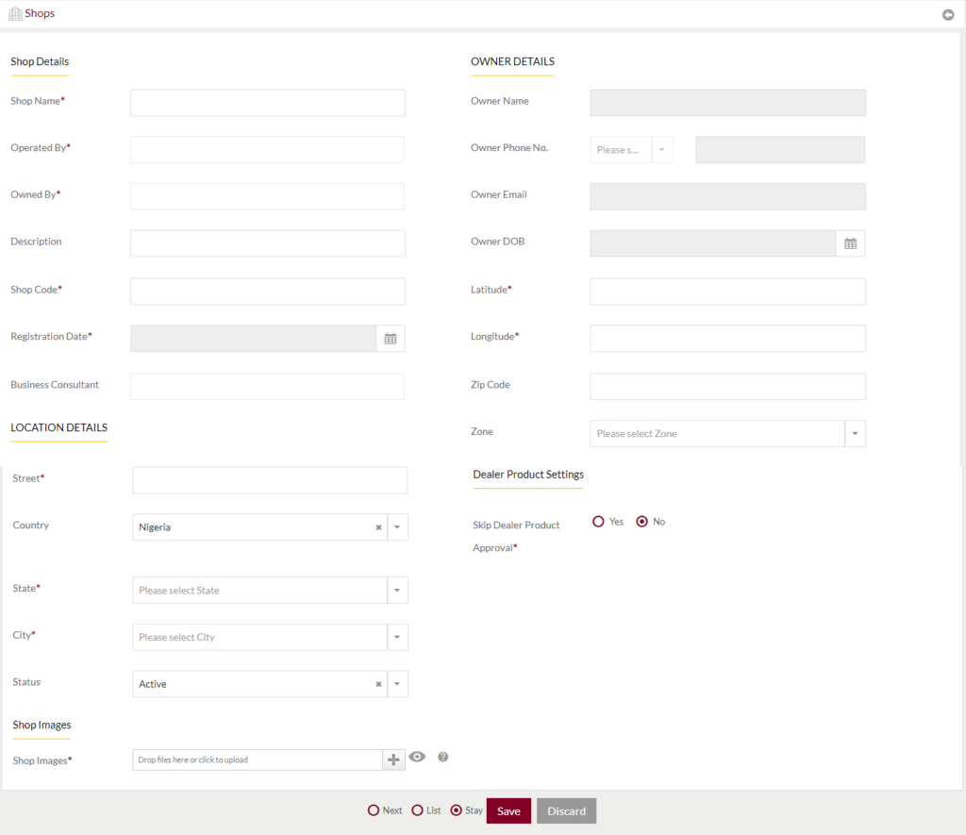
Task: Select Yes for Skip Dealer Product Approval
Action: click(598, 522)
